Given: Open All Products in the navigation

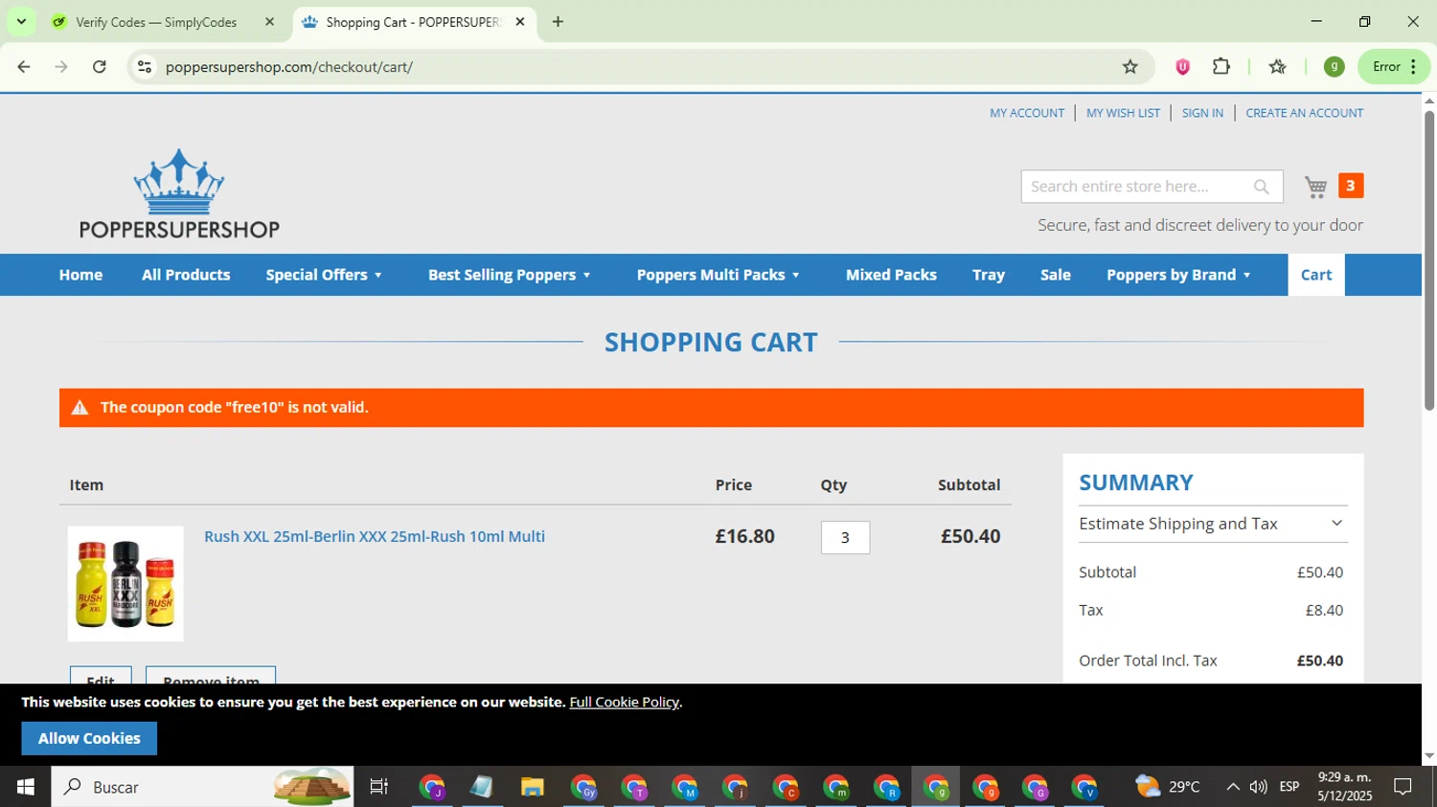Looking at the screenshot, I should coord(186,275).
